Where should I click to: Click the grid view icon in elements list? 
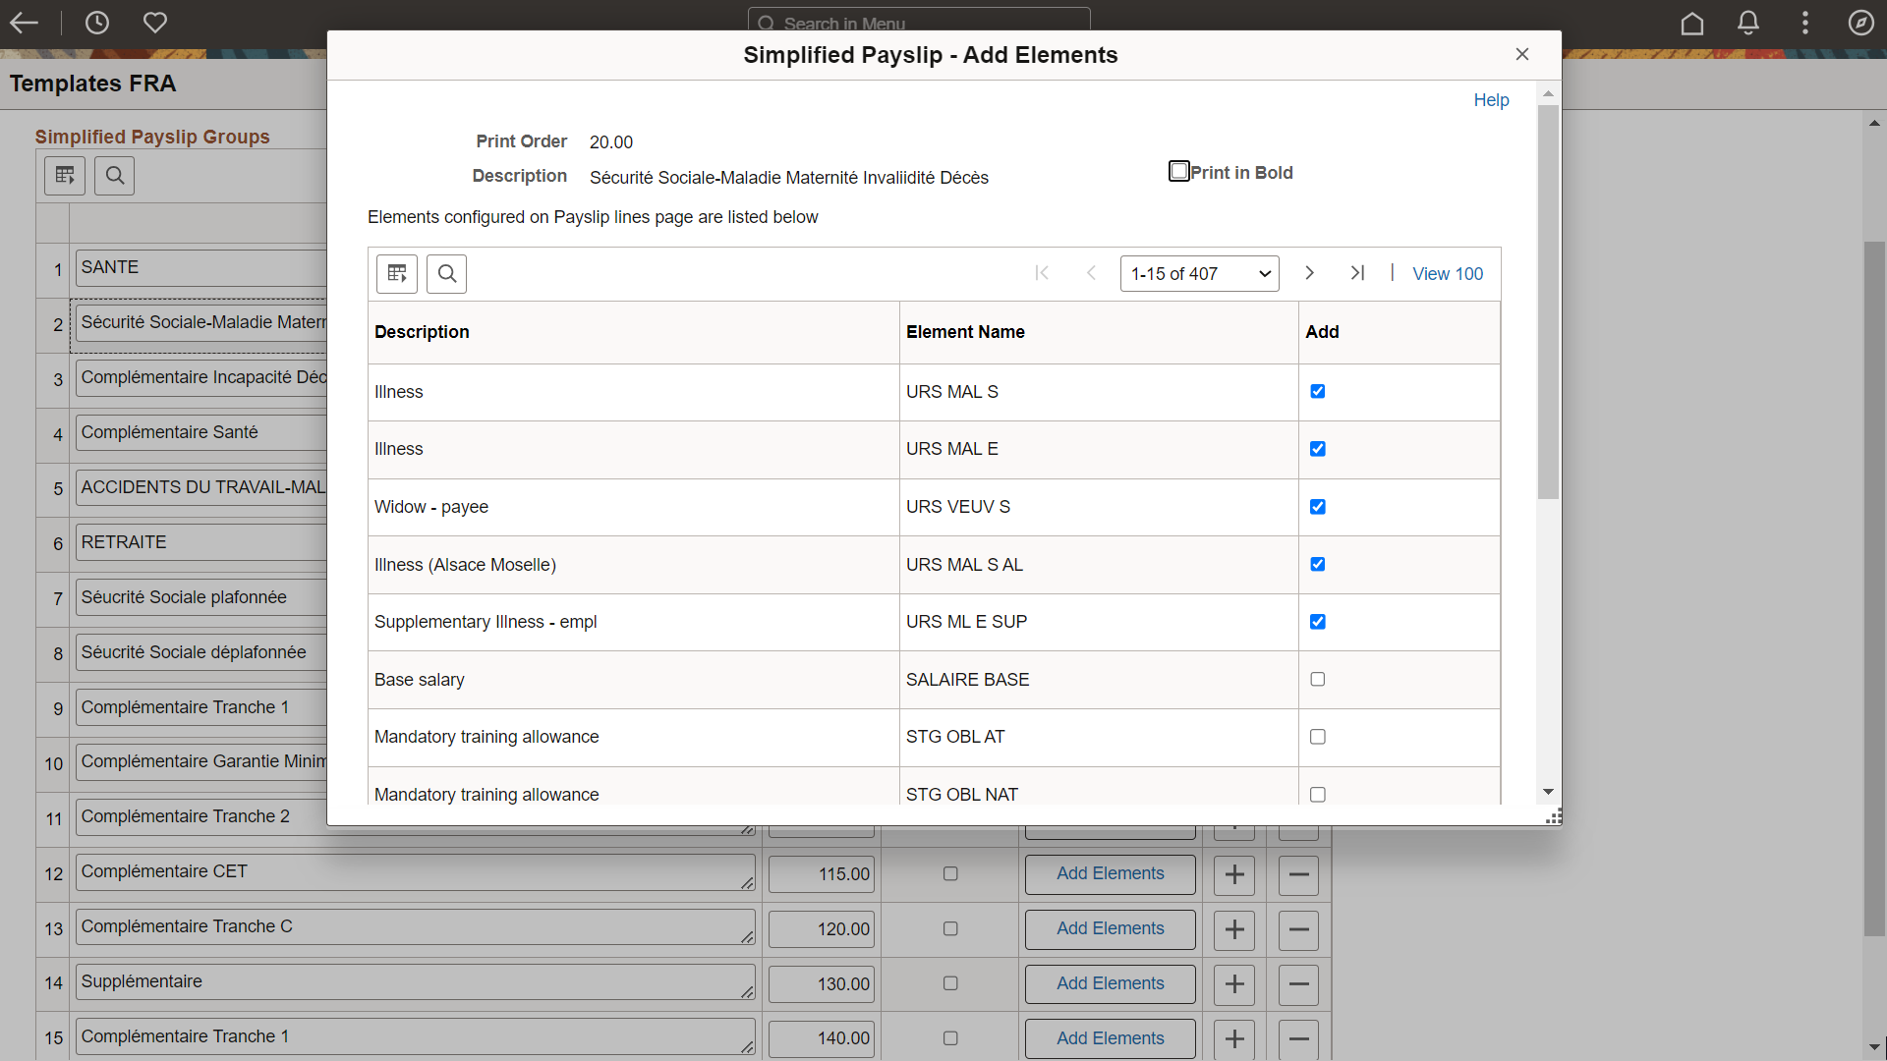[x=398, y=273]
